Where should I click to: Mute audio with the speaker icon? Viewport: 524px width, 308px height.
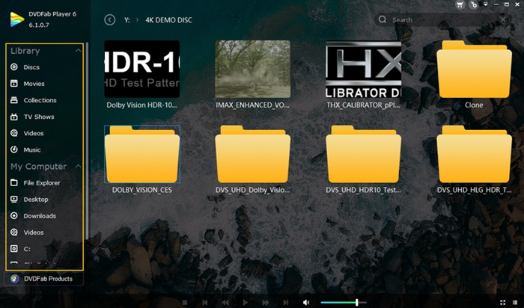pyautogui.click(x=306, y=303)
